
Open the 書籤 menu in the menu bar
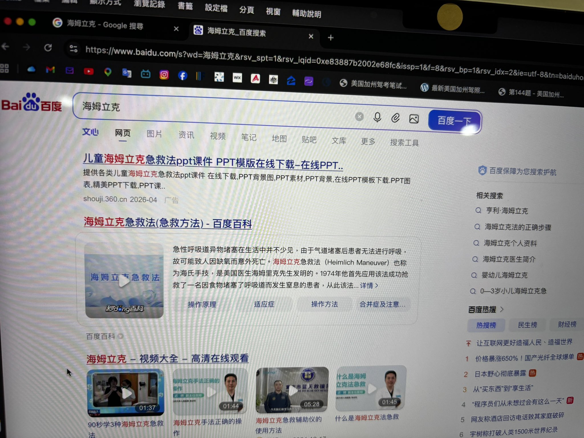185,6
